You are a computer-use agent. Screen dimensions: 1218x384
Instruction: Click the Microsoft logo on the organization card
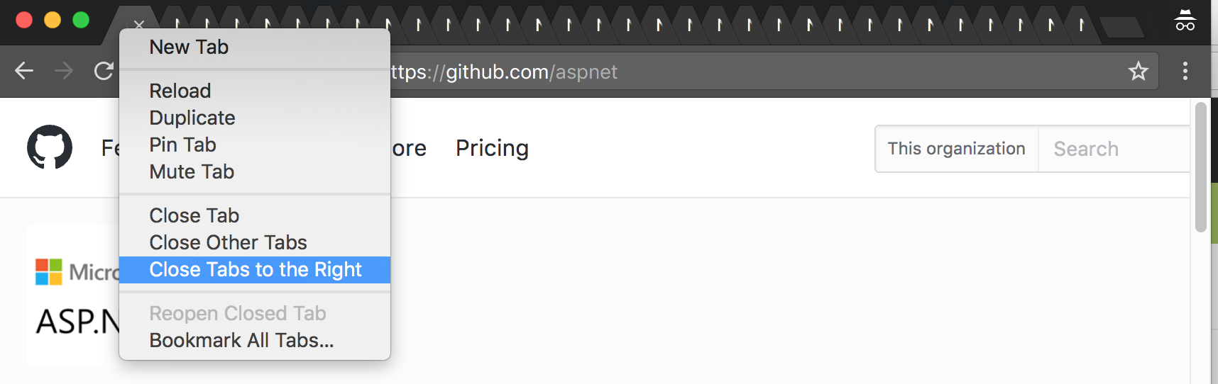[x=49, y=272]
